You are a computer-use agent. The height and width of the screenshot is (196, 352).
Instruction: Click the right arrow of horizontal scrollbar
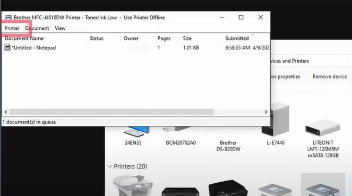266,112
